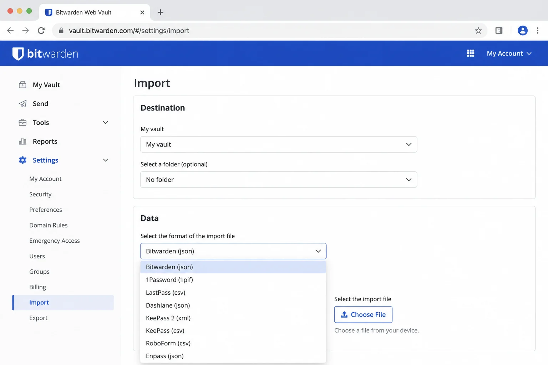Open My Vault in sidebar

(46, 84)
